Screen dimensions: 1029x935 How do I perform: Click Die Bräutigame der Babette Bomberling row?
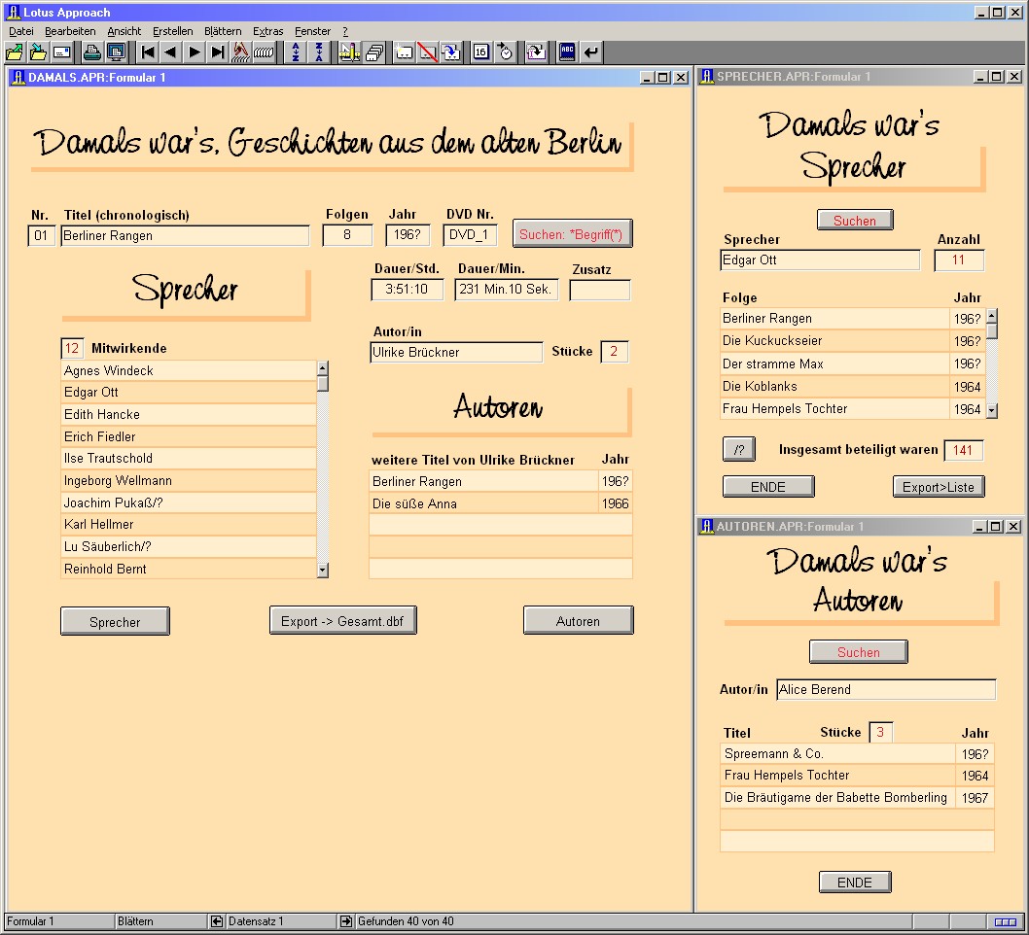point(837,797)
